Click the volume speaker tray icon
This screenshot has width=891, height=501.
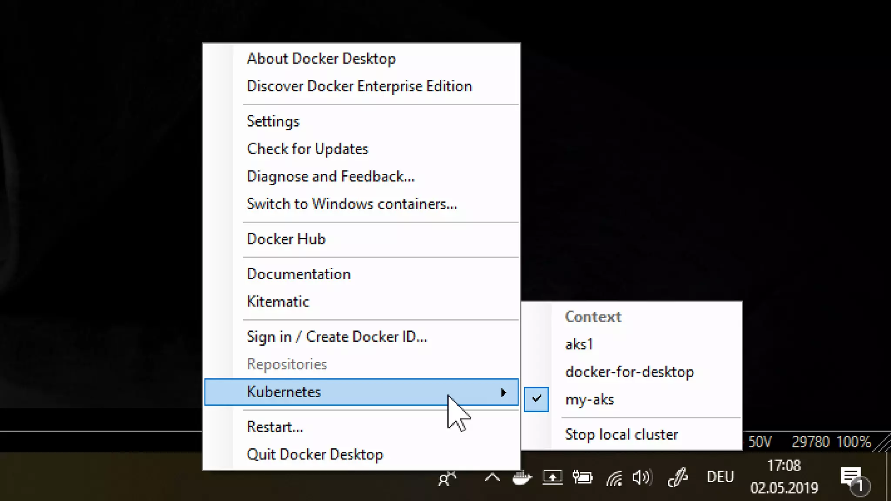pos(642,478)
